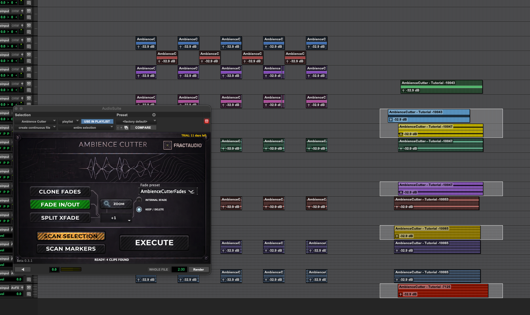
Task: Click the 'READY: 4 CLIPS FOUND' status text
Action: pyautogui.click(x=112, y=260)
